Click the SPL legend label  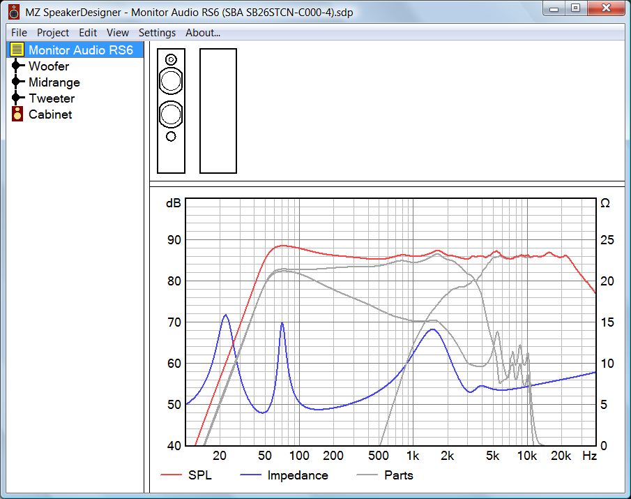(199, 475)
